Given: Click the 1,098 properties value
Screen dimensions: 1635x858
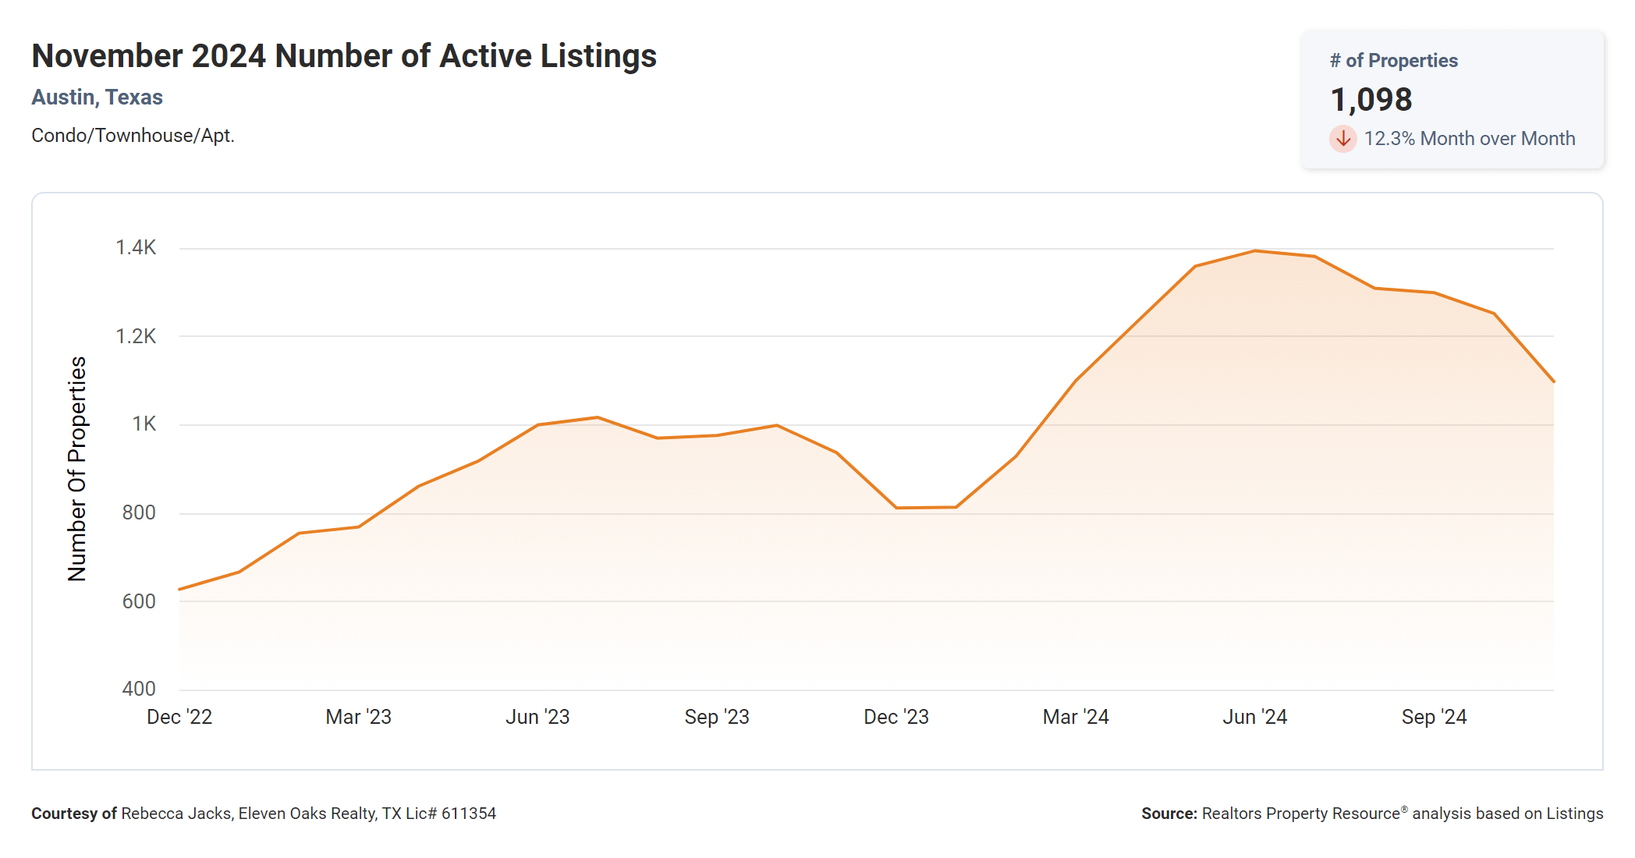Looking at the screenshot, I should tap(1371, 100).
